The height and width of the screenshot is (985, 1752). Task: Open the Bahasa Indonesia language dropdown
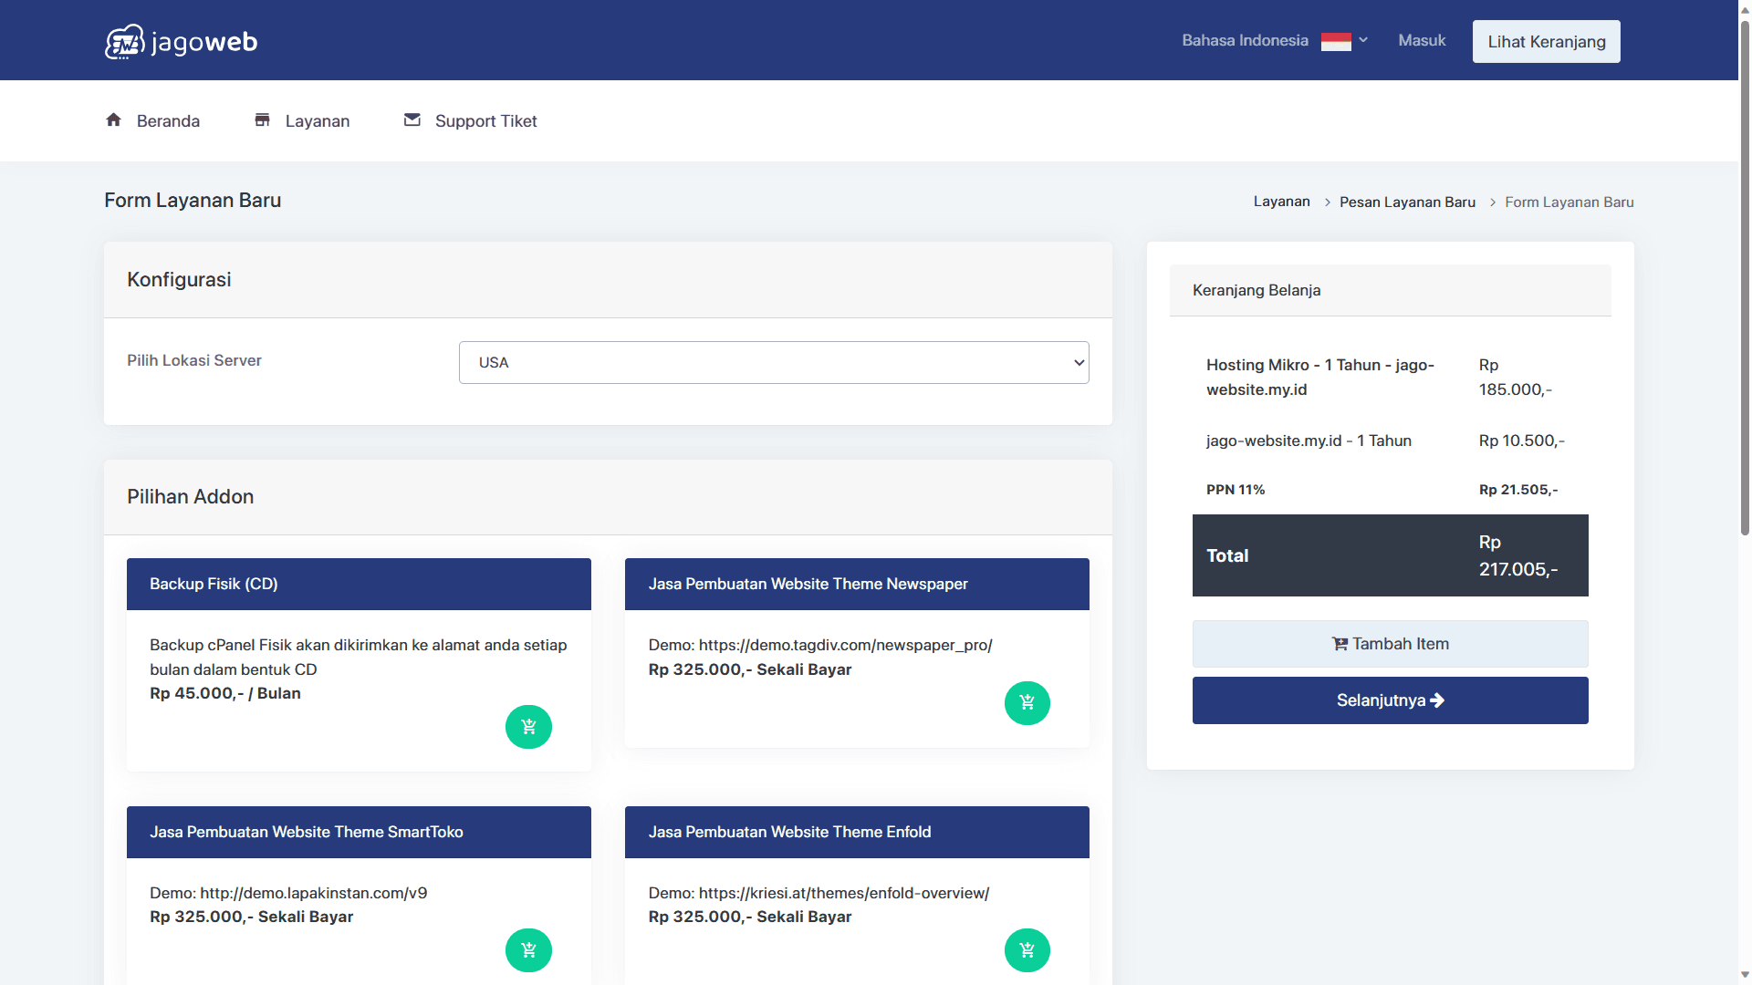(x=1275, y=40)
